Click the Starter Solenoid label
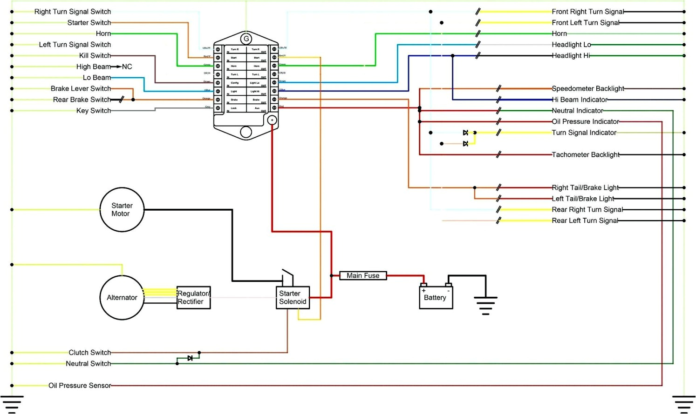The width and height of the screenshot is (696, 414). [292, 297]
